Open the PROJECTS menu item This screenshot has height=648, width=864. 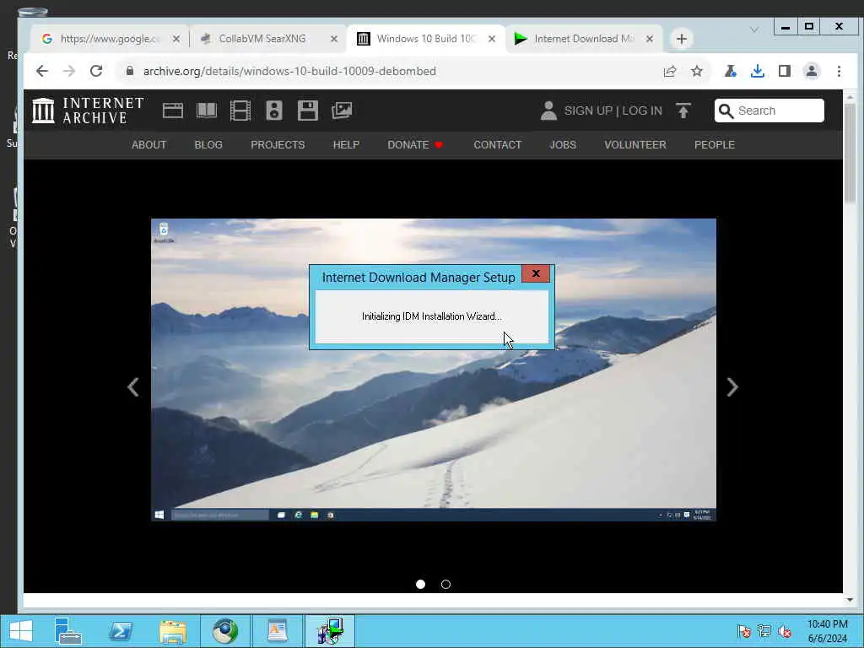pos(278,145)
